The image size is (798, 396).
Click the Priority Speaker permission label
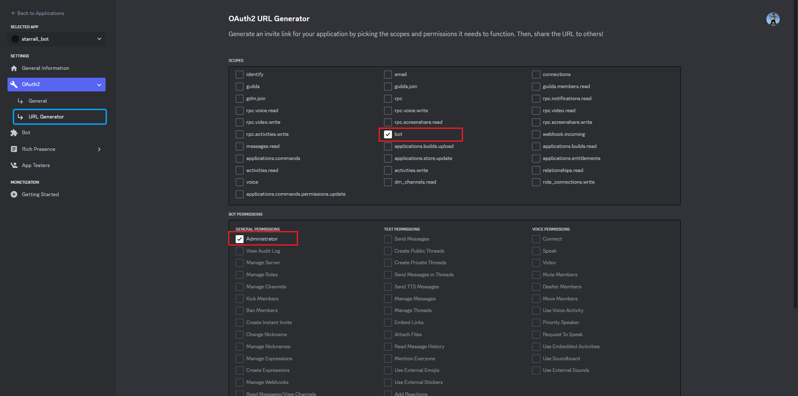point(561,322)
